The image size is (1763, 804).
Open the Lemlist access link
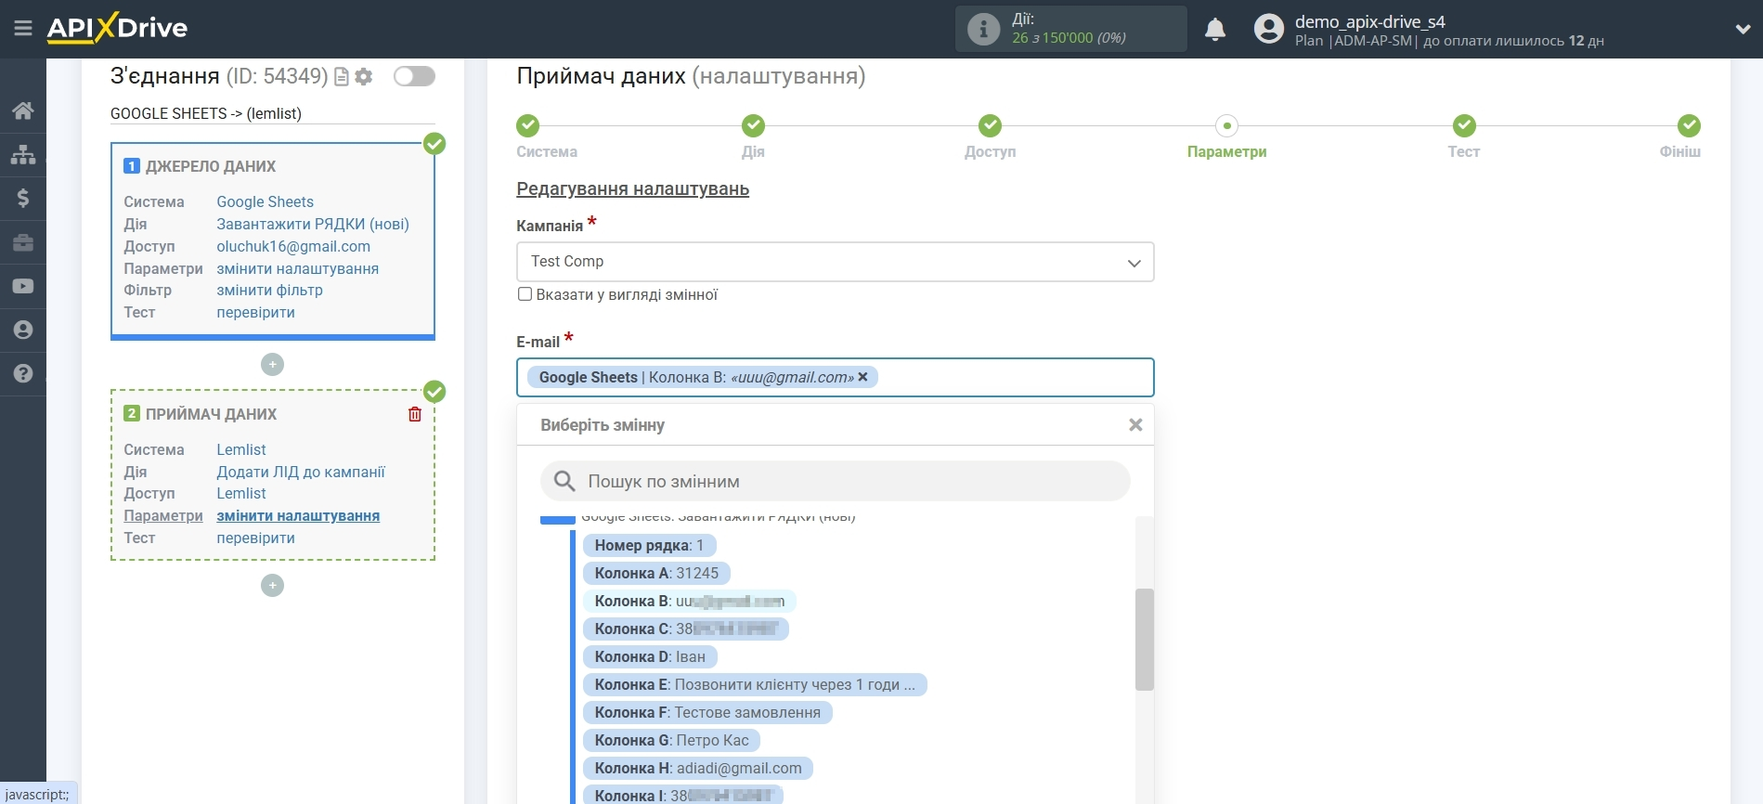(241, 493)
